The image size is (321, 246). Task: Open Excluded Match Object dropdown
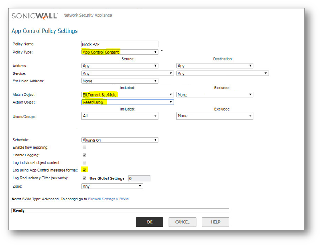[x=215, y=95]
